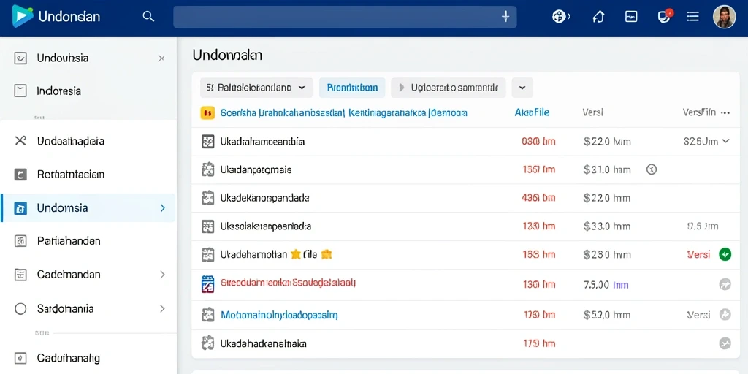This screenshot has width=748, height=374.
Task: Click the info circle icon beside $31.0
Action: click(x=651, y=169)
